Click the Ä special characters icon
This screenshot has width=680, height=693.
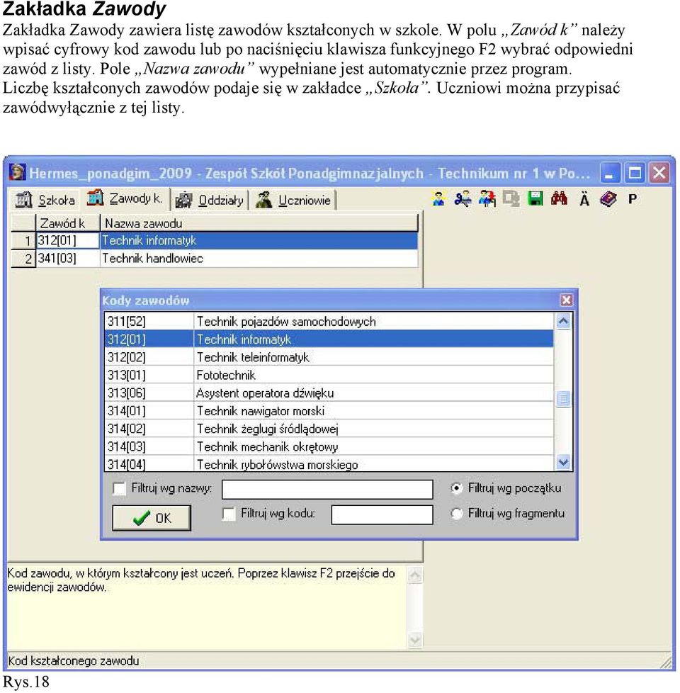click(x=584, y=199)
